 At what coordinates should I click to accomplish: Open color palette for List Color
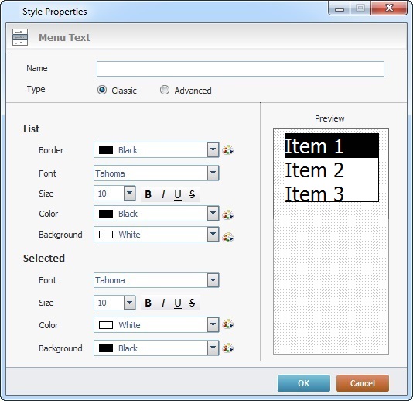pos(228,214)
